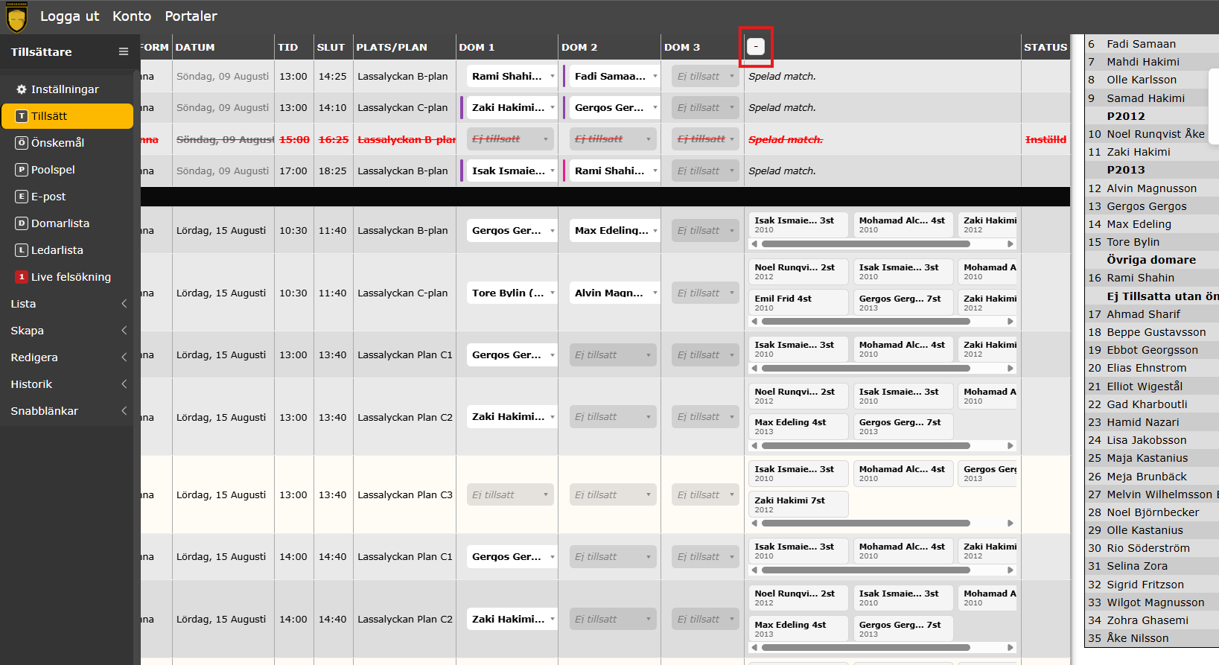This screenshot has width=1219, height=665.
Task: Click the P icon next to Poolspel
Action: click(22, 170)
